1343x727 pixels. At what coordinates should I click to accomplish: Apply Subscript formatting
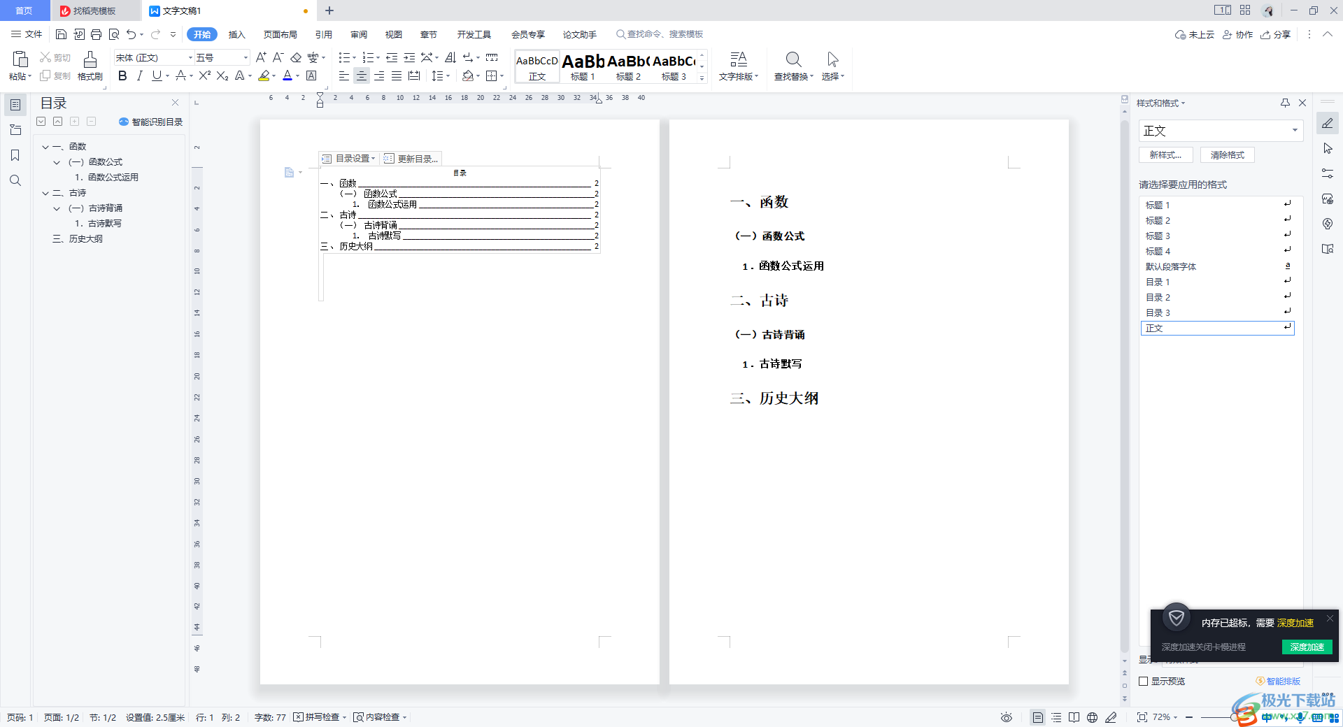(x=222, y=75)
